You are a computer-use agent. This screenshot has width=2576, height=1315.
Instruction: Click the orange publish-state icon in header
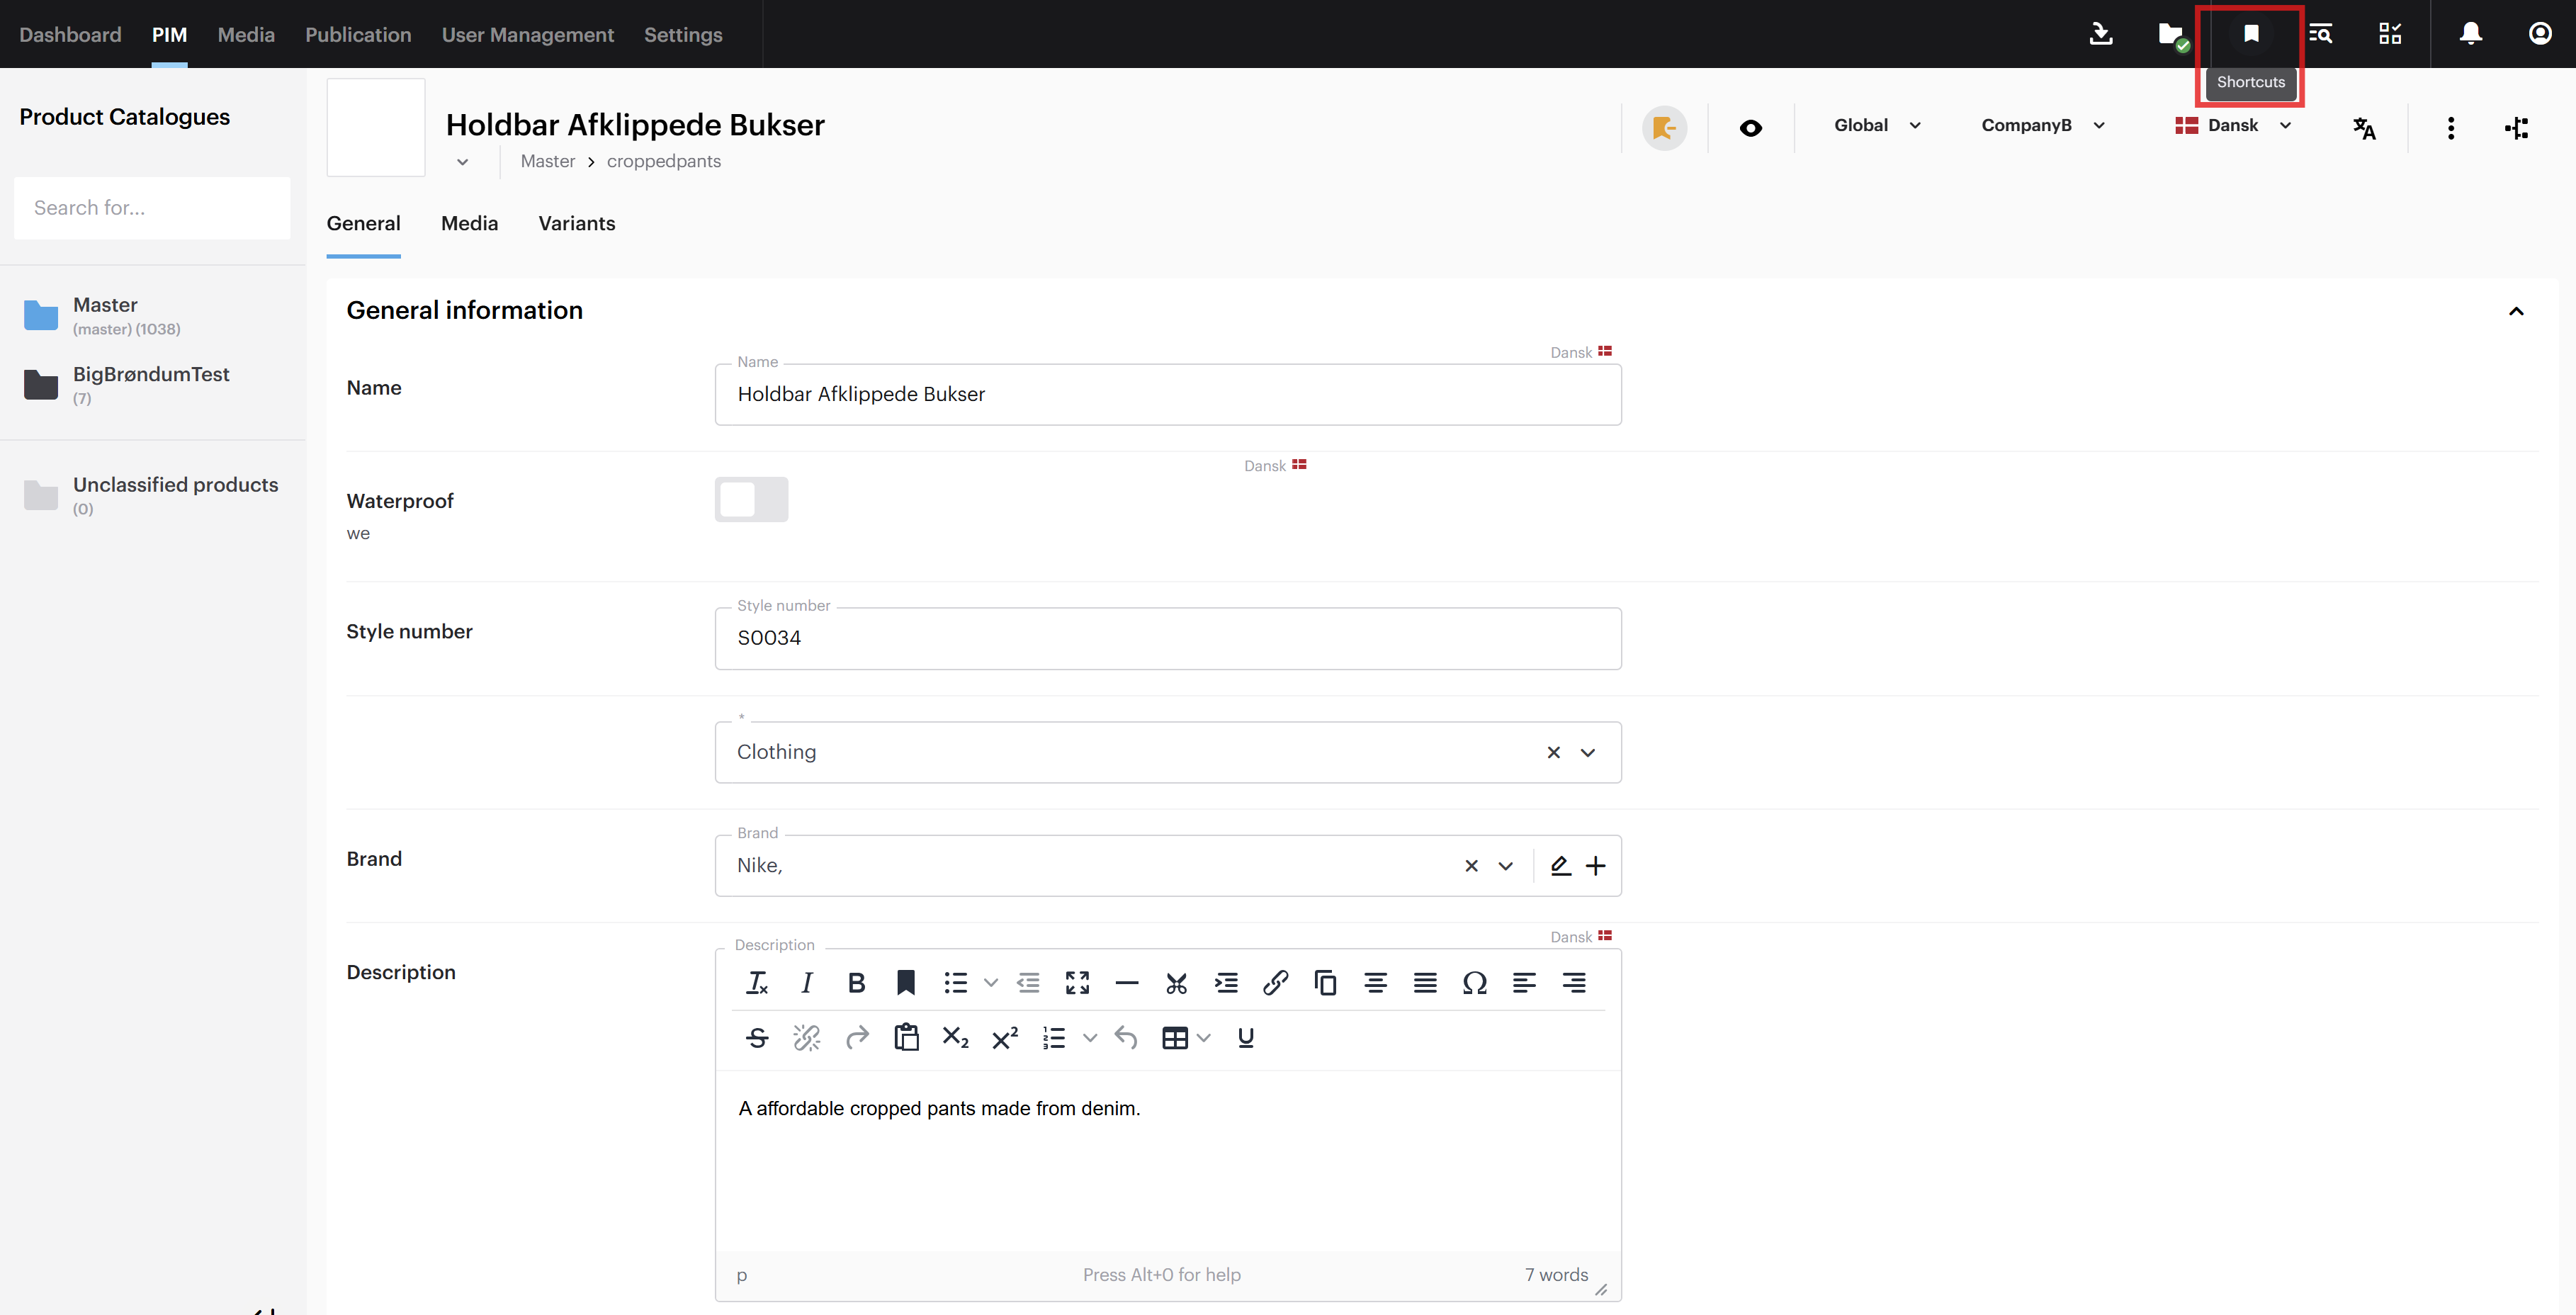tap(1664, 128)
